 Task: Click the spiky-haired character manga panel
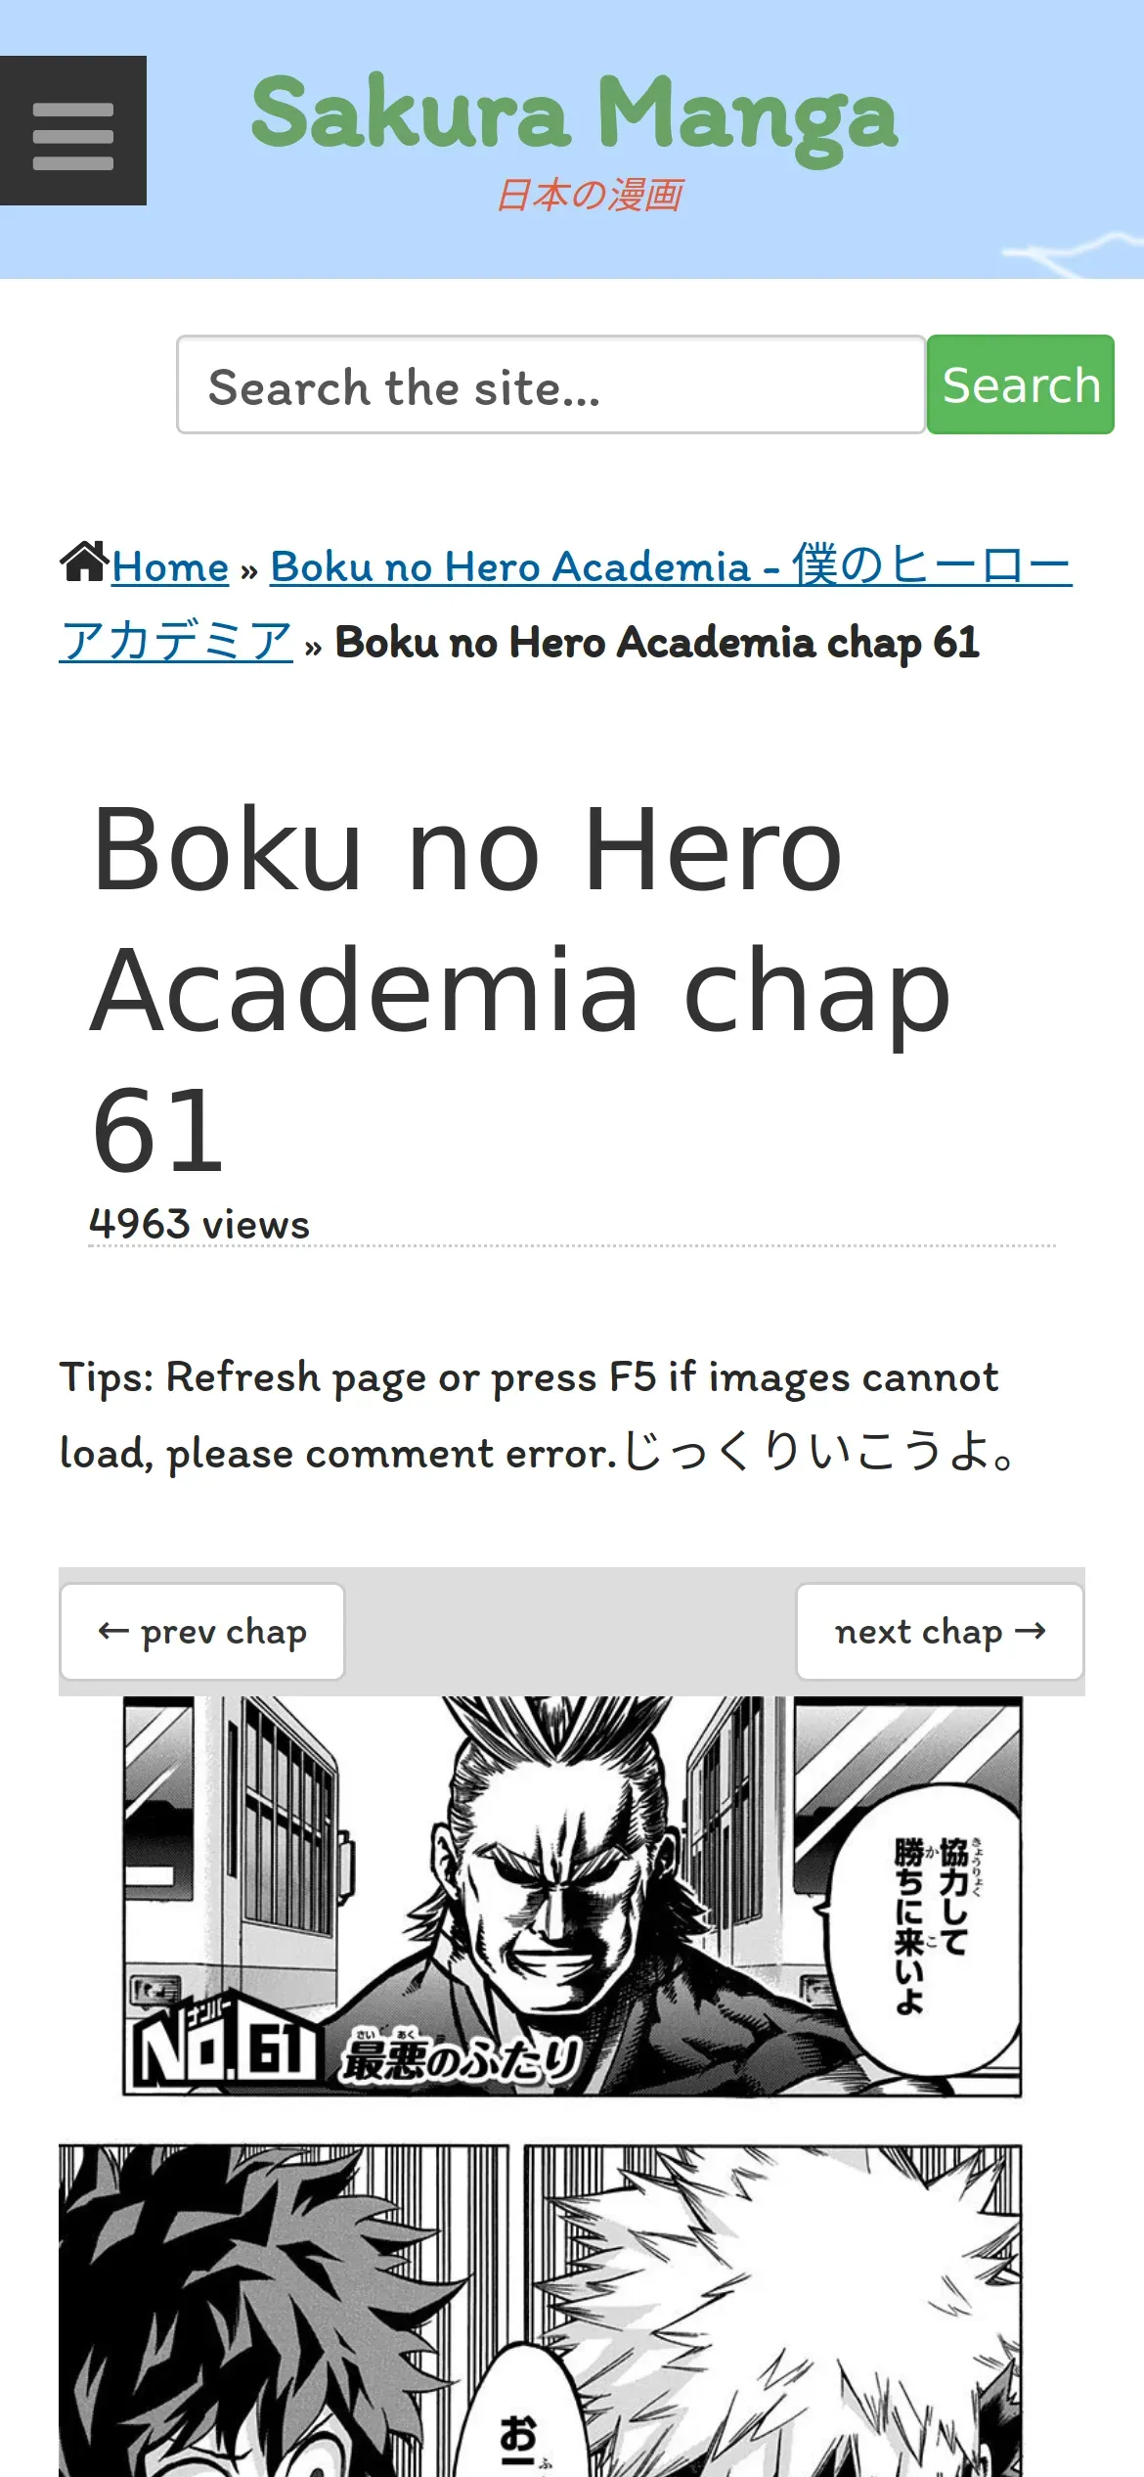(x=772, y=2311)
